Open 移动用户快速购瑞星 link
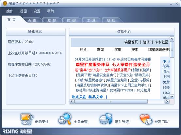The width and height of the screenshot is (181, 135). coord(113,90)
